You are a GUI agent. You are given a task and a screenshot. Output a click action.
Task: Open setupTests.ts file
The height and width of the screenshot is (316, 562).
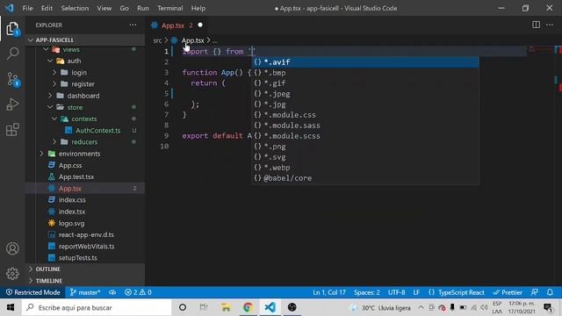click(78, 257)
